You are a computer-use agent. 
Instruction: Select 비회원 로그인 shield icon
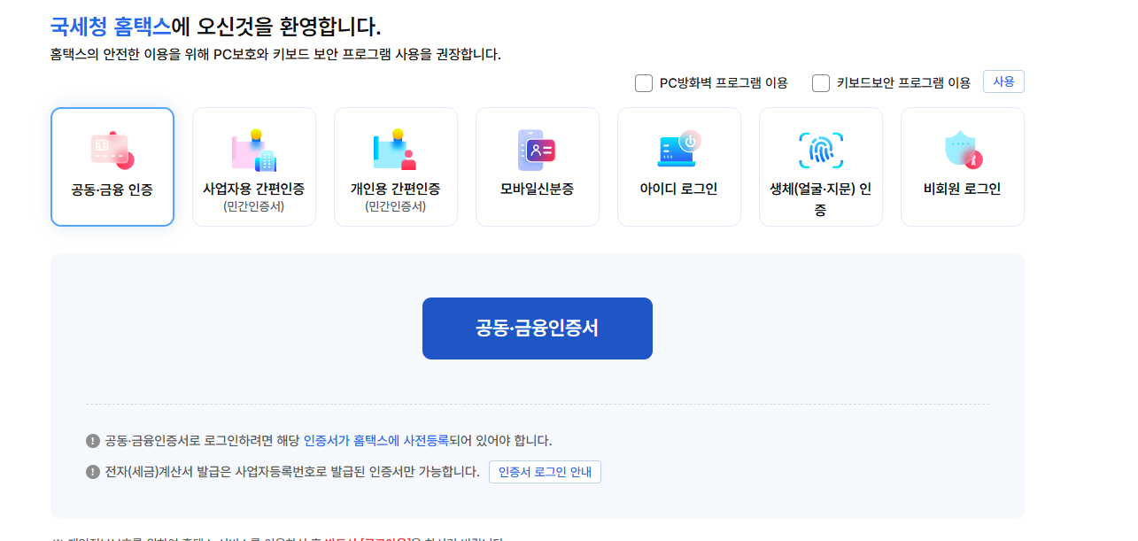pyautogui.click(x=964, y=151)
